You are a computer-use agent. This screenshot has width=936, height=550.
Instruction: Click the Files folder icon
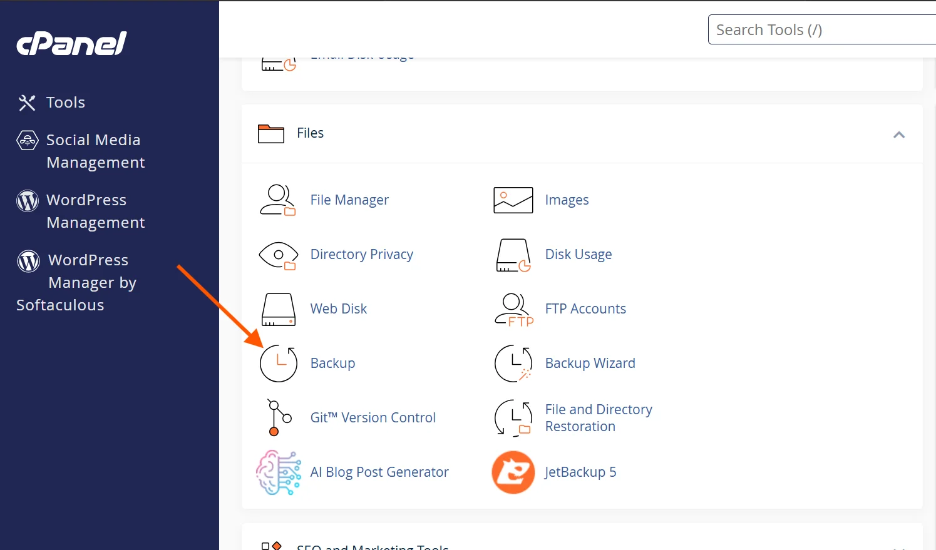(270, 133)
